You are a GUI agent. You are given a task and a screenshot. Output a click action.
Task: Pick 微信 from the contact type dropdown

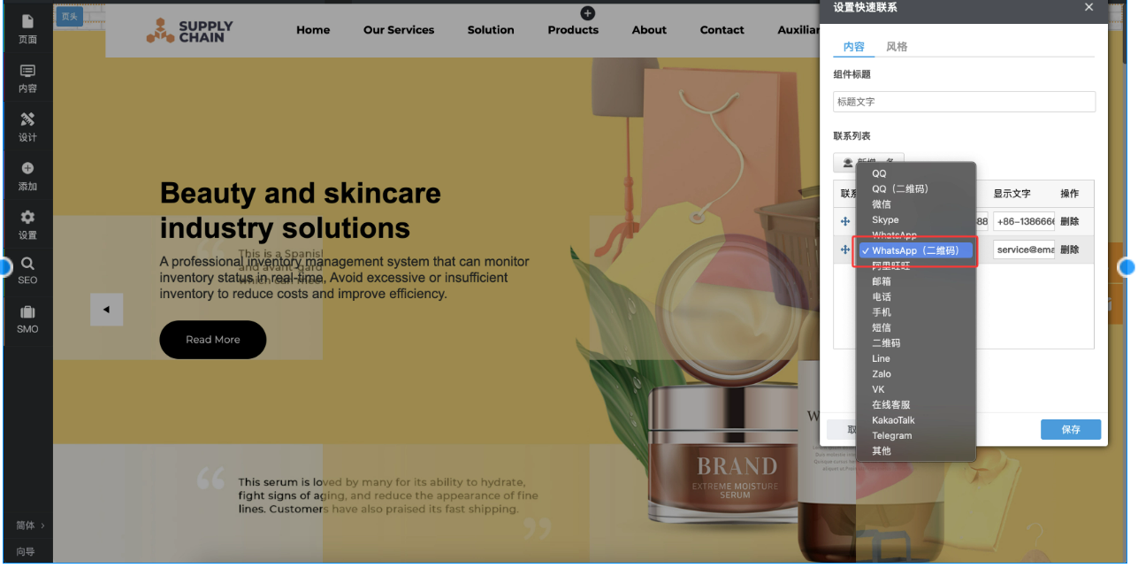coord(882,204)
